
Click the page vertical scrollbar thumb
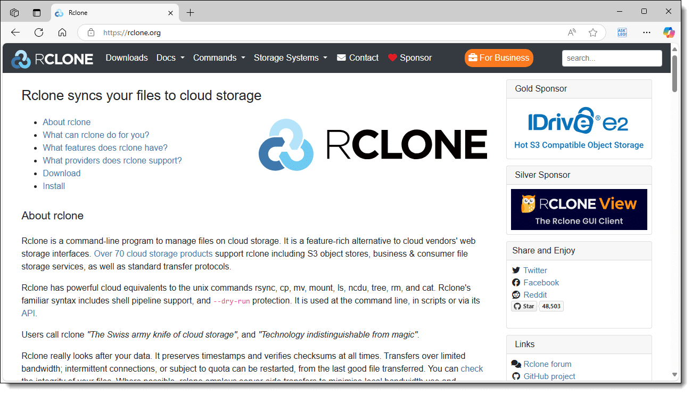pos(675,73)
